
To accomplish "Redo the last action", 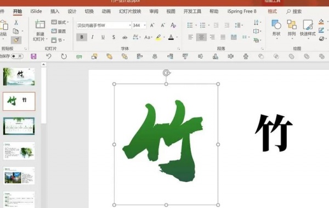I will pyautogui.click(x=64, y=56).
